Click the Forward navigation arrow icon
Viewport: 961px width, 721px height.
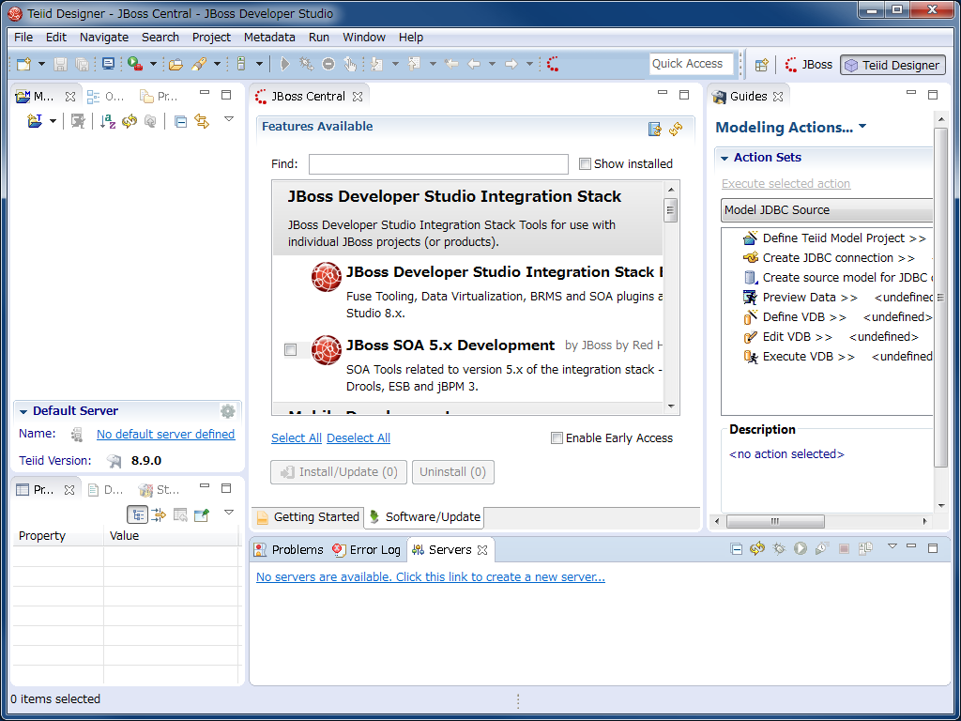511,64
